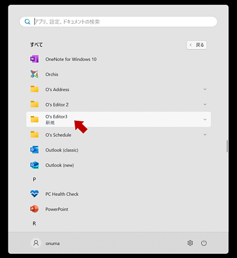Open Outlook (new) icon
The height and width of the screenshot is (258, 237).
click(34, 165)
